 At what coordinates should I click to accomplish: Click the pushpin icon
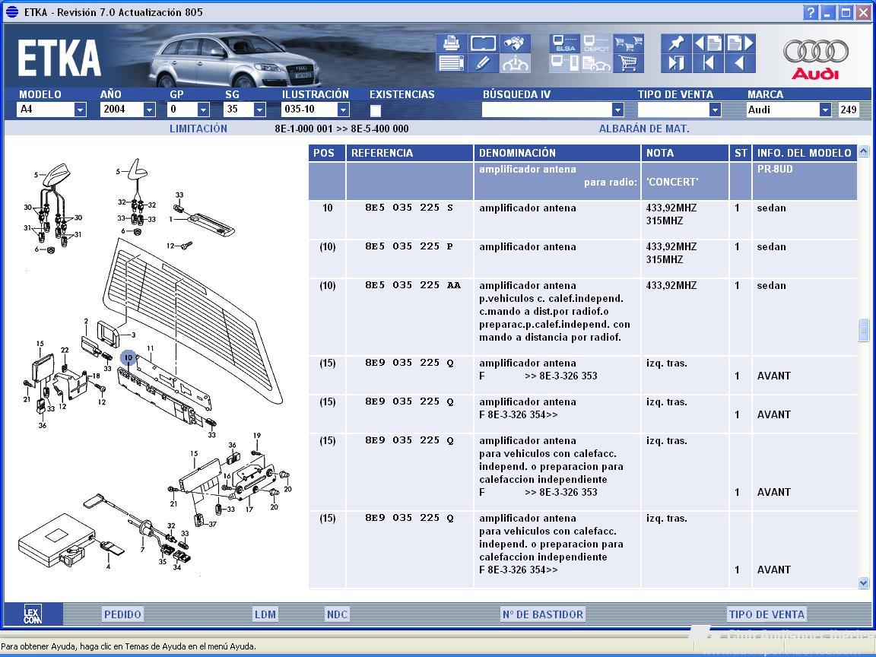[x=676, y=43]
